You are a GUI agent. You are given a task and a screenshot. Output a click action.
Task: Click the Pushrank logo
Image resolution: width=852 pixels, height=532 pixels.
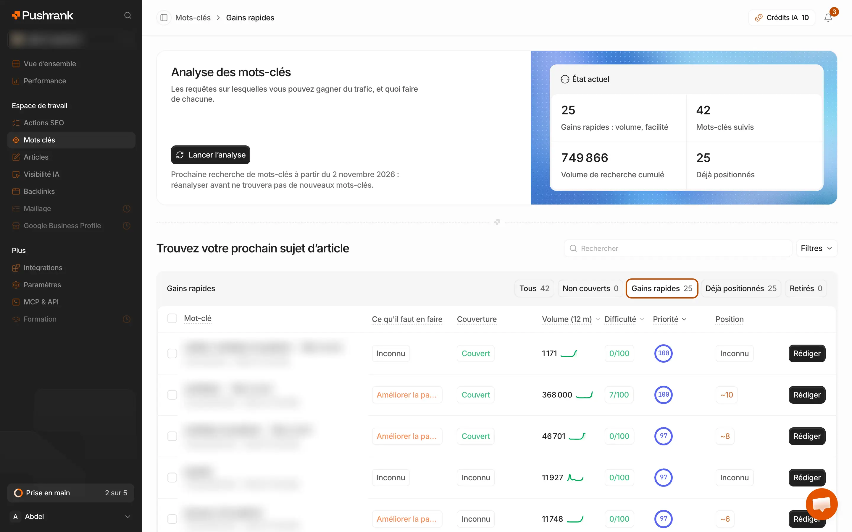(42, 15)
